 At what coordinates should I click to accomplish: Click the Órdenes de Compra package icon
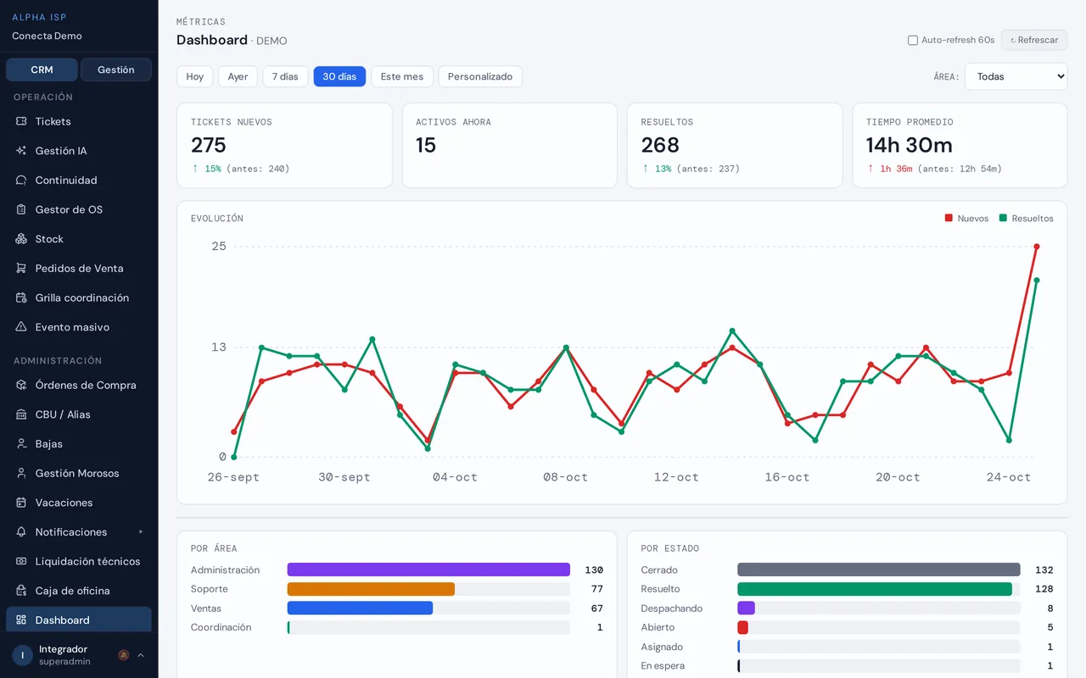[x=21, y=385]
